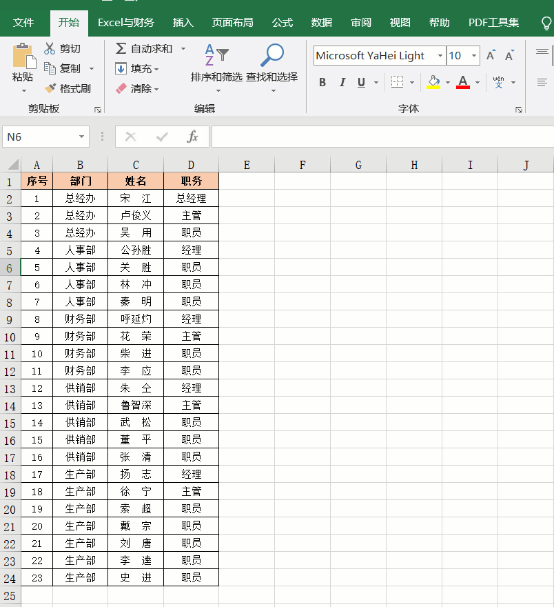Click inside the formula bar input
Viewport: 554px width, 607px height.
[x=382, y=137]
